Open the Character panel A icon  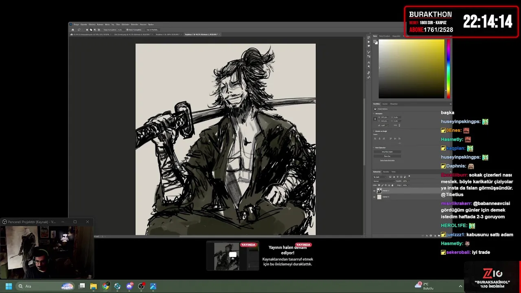pyautogui.click(x=369, y=62)
